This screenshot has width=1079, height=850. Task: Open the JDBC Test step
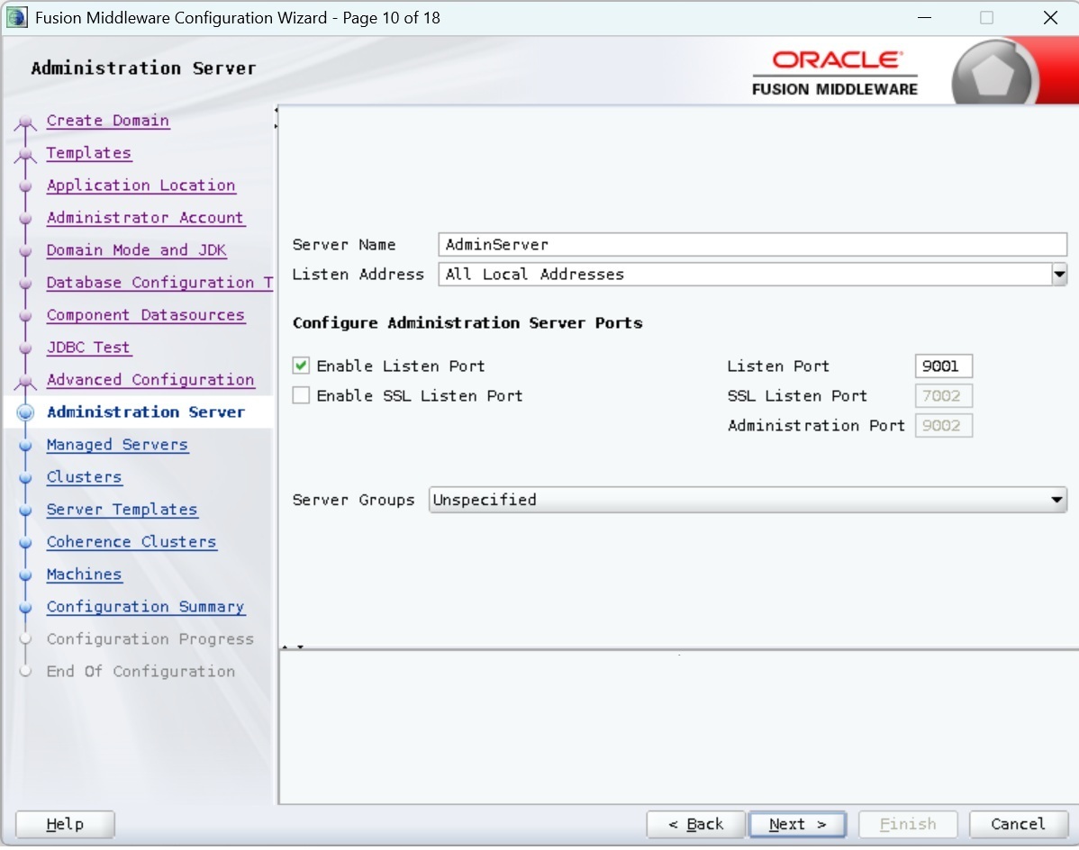coord(88,347)
